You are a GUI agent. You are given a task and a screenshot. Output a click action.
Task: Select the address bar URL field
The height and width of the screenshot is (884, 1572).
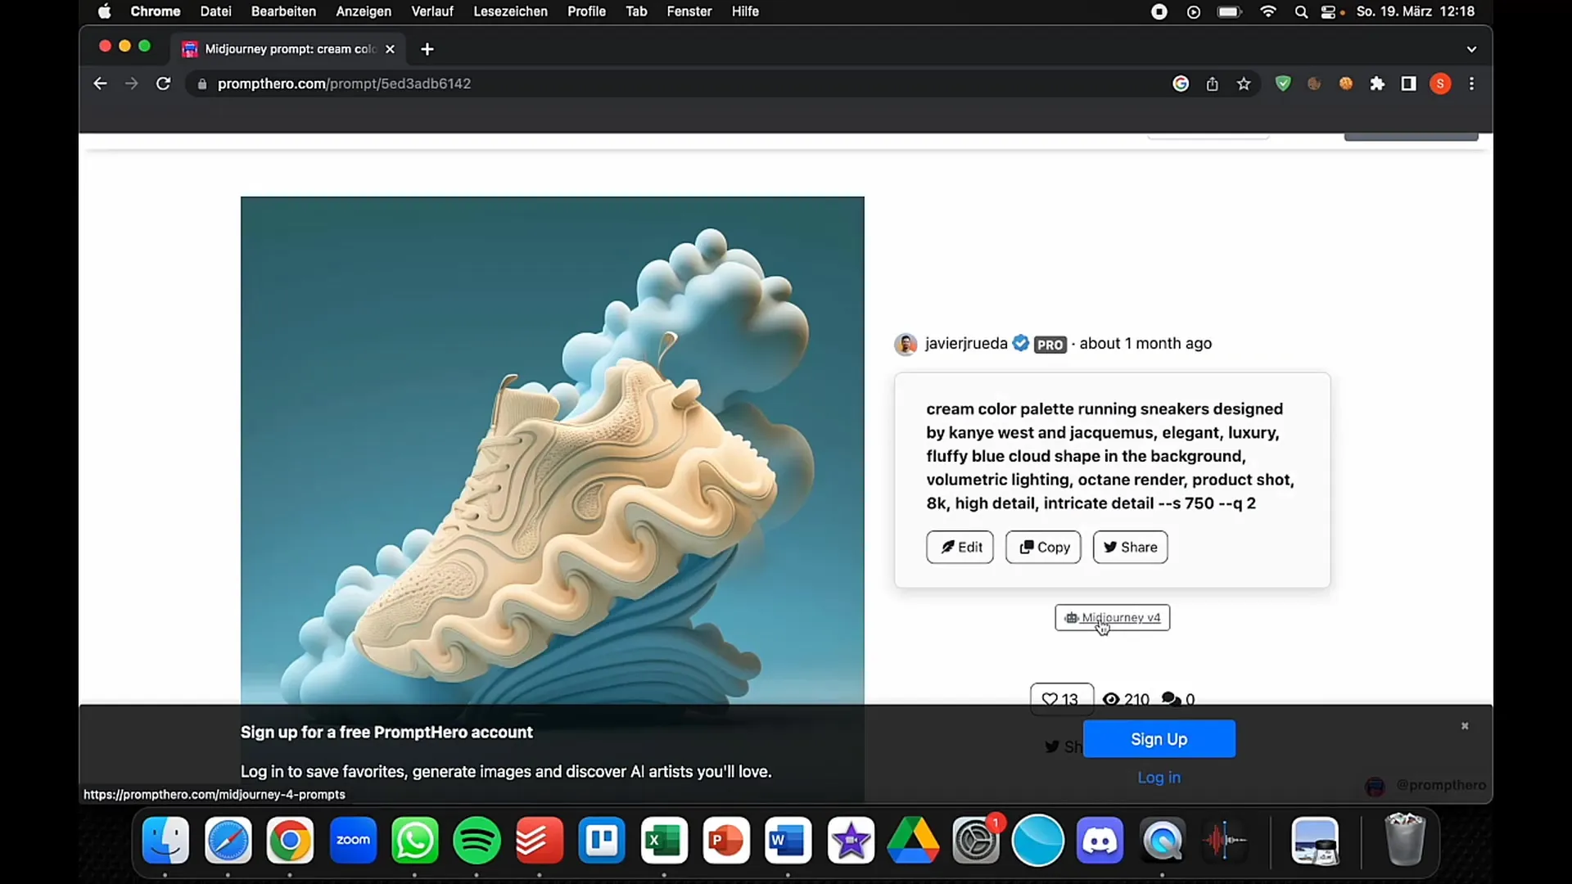point(345,83)
